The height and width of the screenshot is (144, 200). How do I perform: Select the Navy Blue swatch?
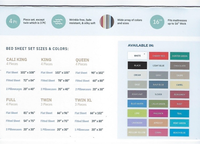pyautogui.click(x=158, y=85)
